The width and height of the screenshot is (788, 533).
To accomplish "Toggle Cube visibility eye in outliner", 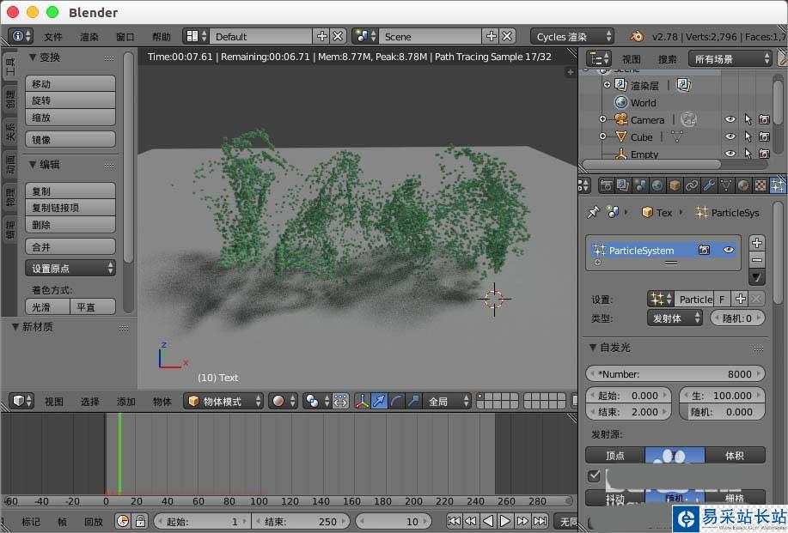I will (730, 136).
